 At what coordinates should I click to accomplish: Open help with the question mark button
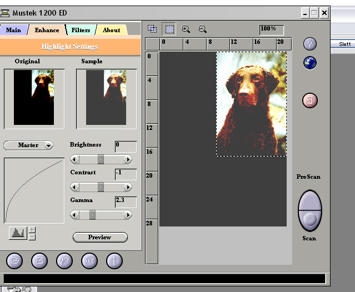point(309,44)
